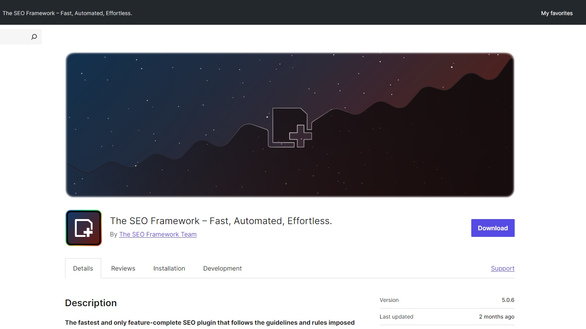The width and height of the screenshot is (586, 329).
Task: Switch to the Reviews tab
Action: (x=123, y=269)
